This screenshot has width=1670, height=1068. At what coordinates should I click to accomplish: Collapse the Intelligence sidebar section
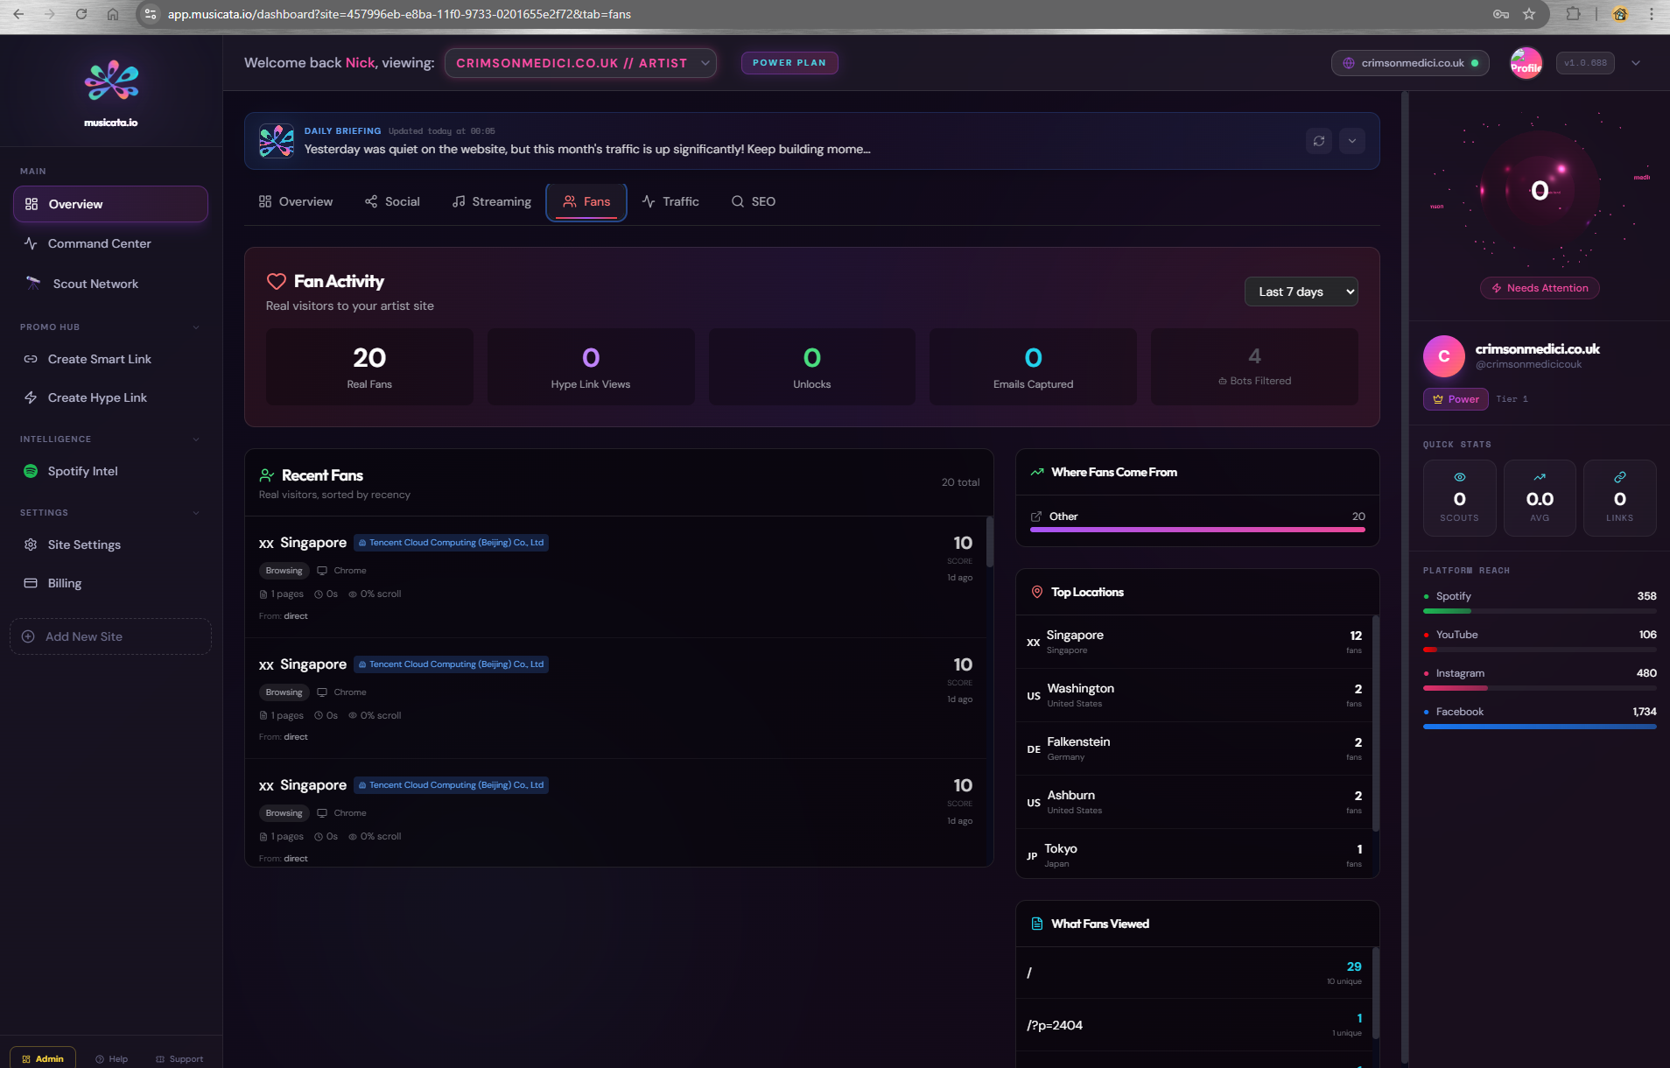point(196,439)
